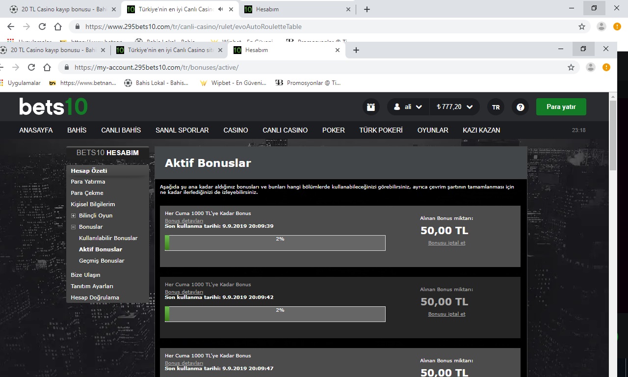628x377 pixels.
Task: Click the my-account address bar URL
Action: point(157,67)
